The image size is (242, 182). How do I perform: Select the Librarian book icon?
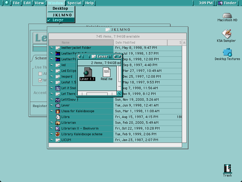click(58, 123)
